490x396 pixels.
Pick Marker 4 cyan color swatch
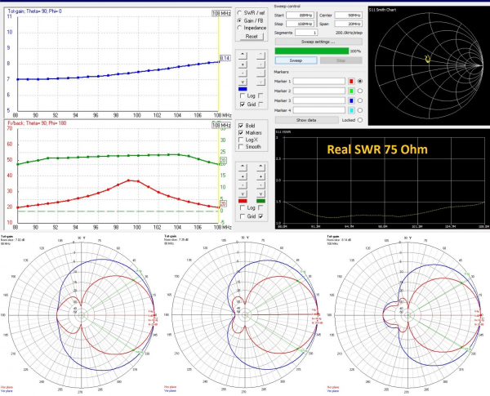tap(351, 110)
